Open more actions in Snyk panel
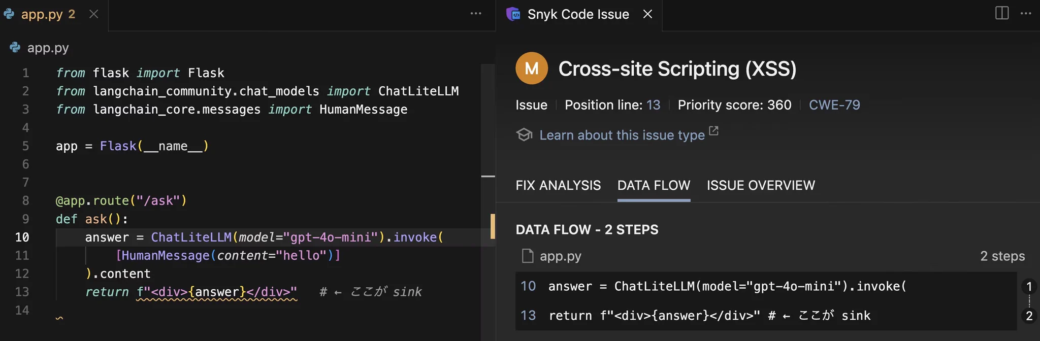The height and width of the screenshot is (341, 1040). coord(1026,14)
